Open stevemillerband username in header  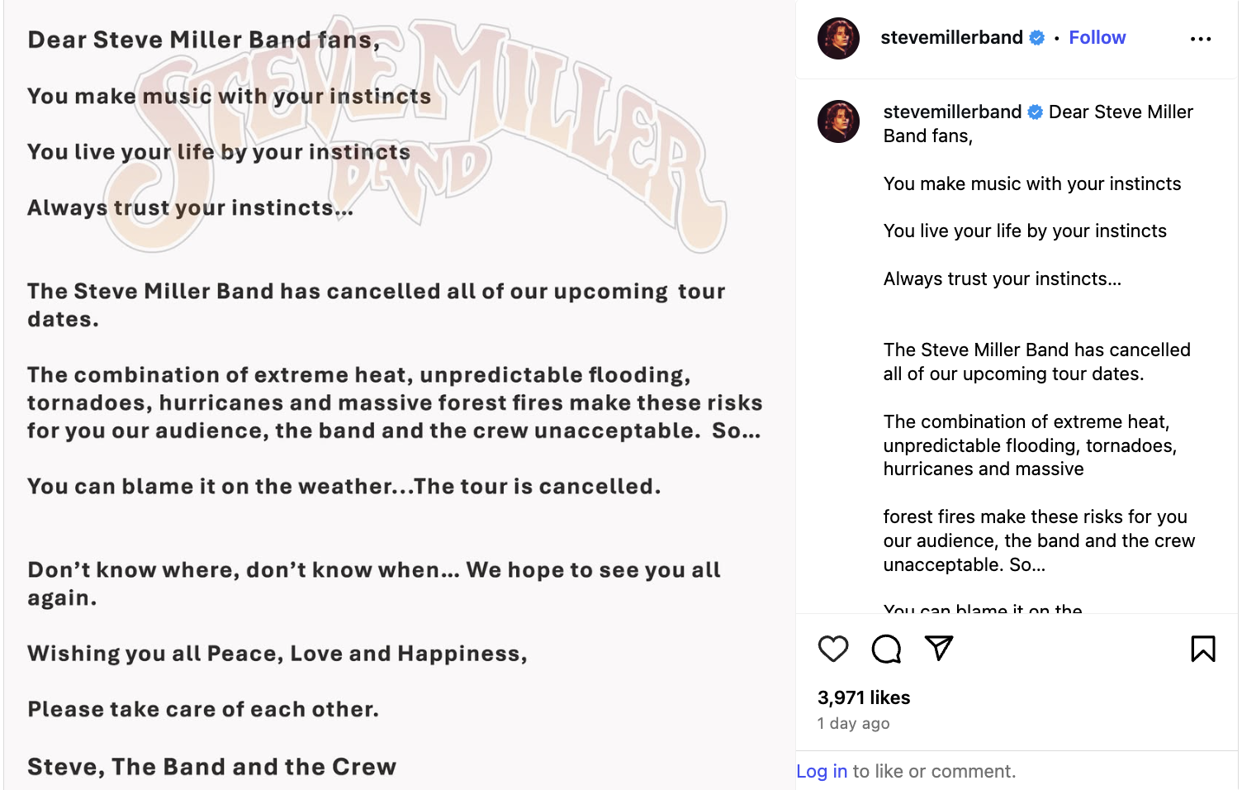tap(951, 38)
